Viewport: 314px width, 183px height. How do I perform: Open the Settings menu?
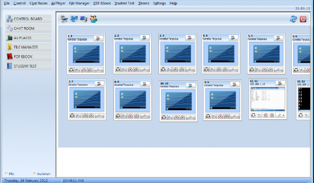[159, 4]
